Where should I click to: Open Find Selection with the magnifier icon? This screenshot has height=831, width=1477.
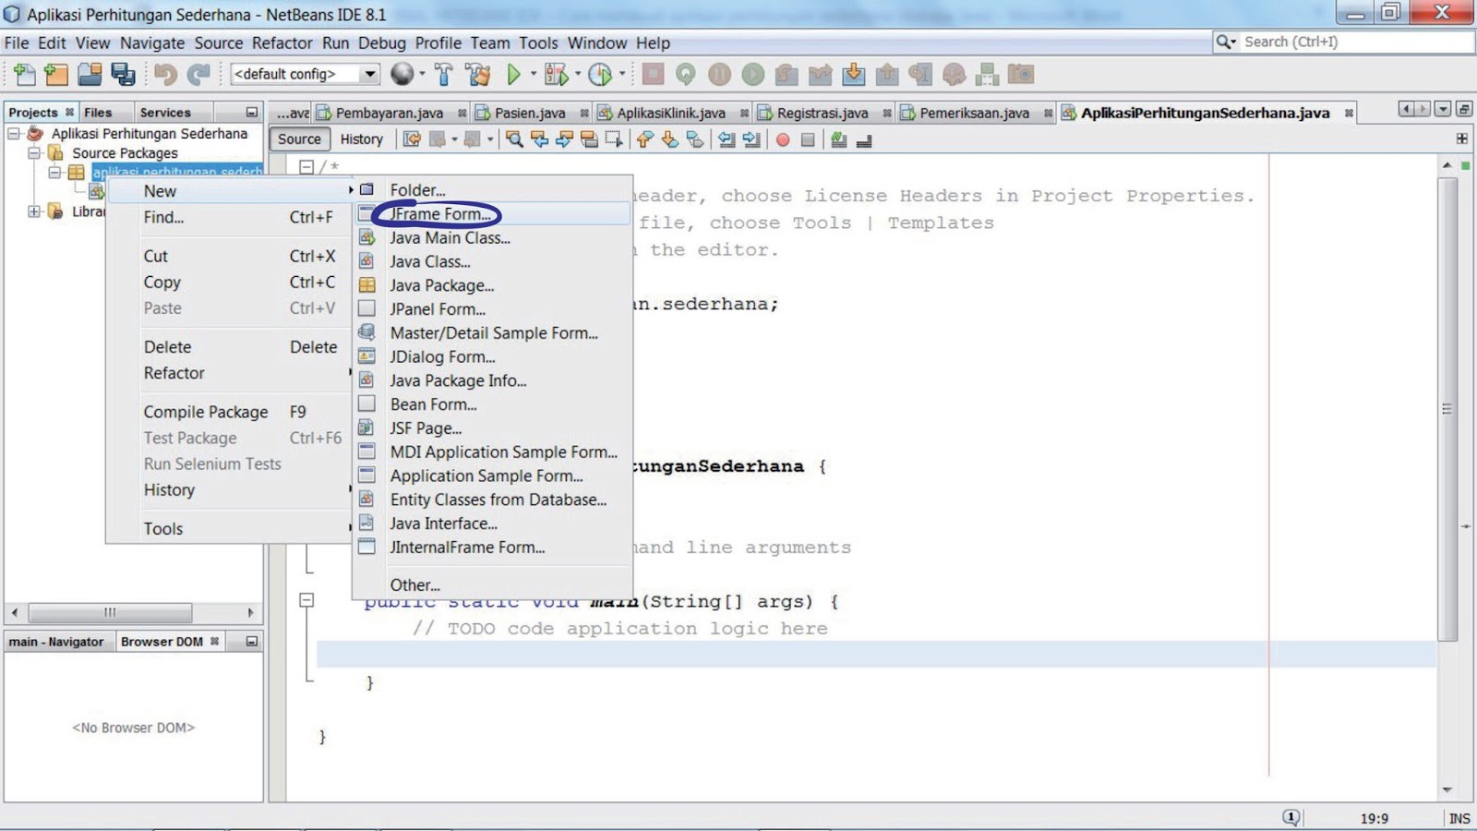(x=515, y=139)
